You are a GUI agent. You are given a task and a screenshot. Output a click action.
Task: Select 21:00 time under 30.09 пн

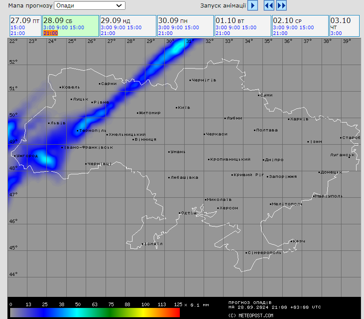tap(165, 33)
